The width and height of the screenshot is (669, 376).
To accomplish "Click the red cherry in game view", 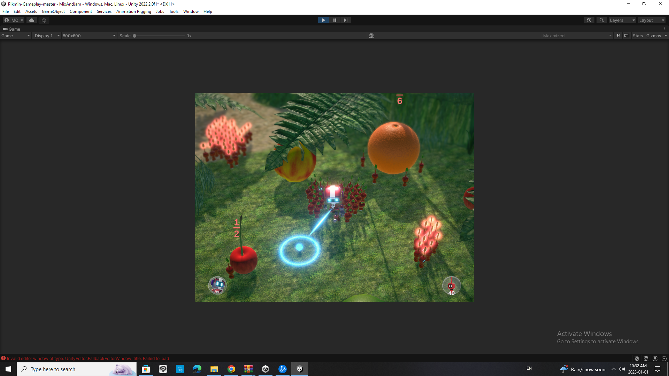I will [x=244, y=260].
